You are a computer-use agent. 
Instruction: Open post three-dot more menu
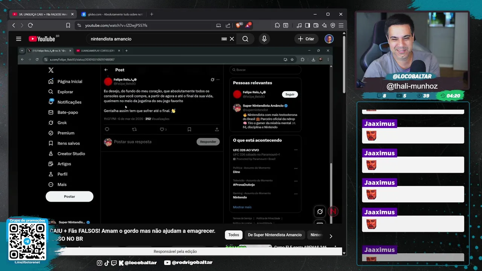click(218, 80)
